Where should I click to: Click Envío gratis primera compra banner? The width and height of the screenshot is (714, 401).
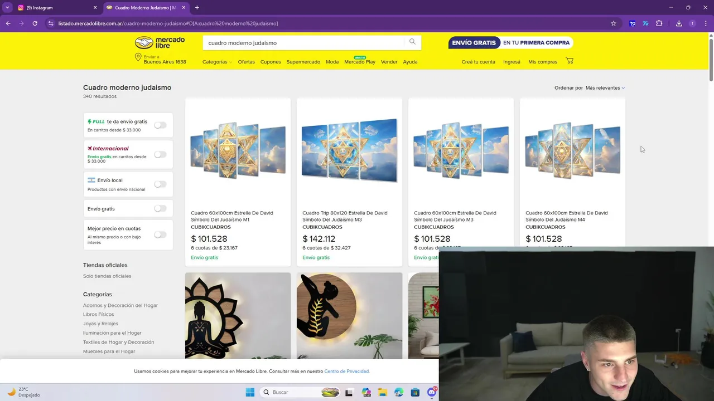tap(510, 42)
